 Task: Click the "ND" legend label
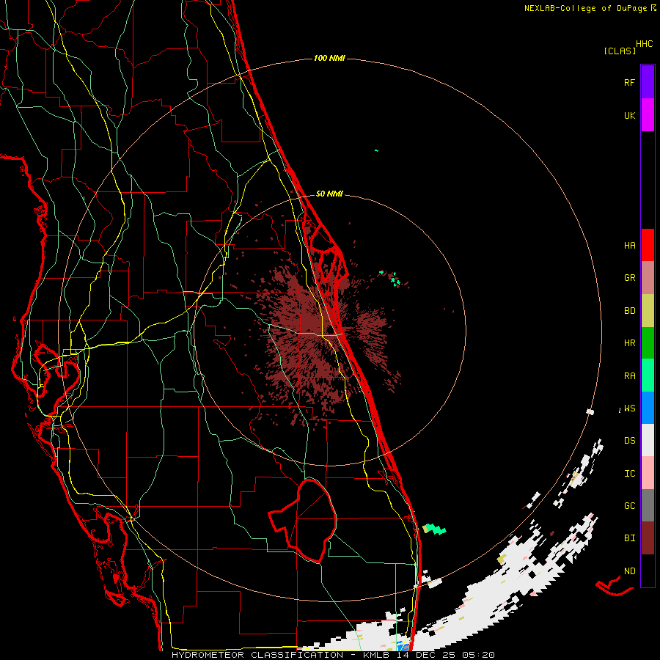(629, 571)
